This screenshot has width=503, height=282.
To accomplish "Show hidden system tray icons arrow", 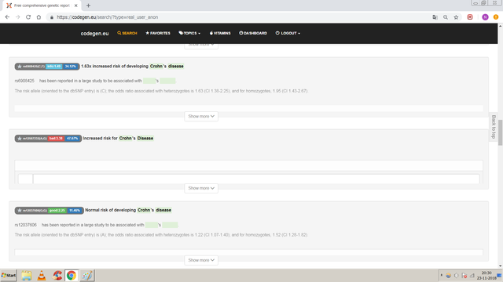I will pos(442,275).
